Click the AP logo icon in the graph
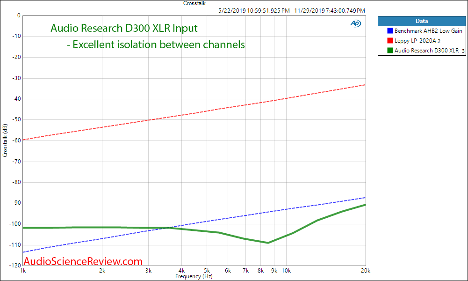 click(355, 23)
